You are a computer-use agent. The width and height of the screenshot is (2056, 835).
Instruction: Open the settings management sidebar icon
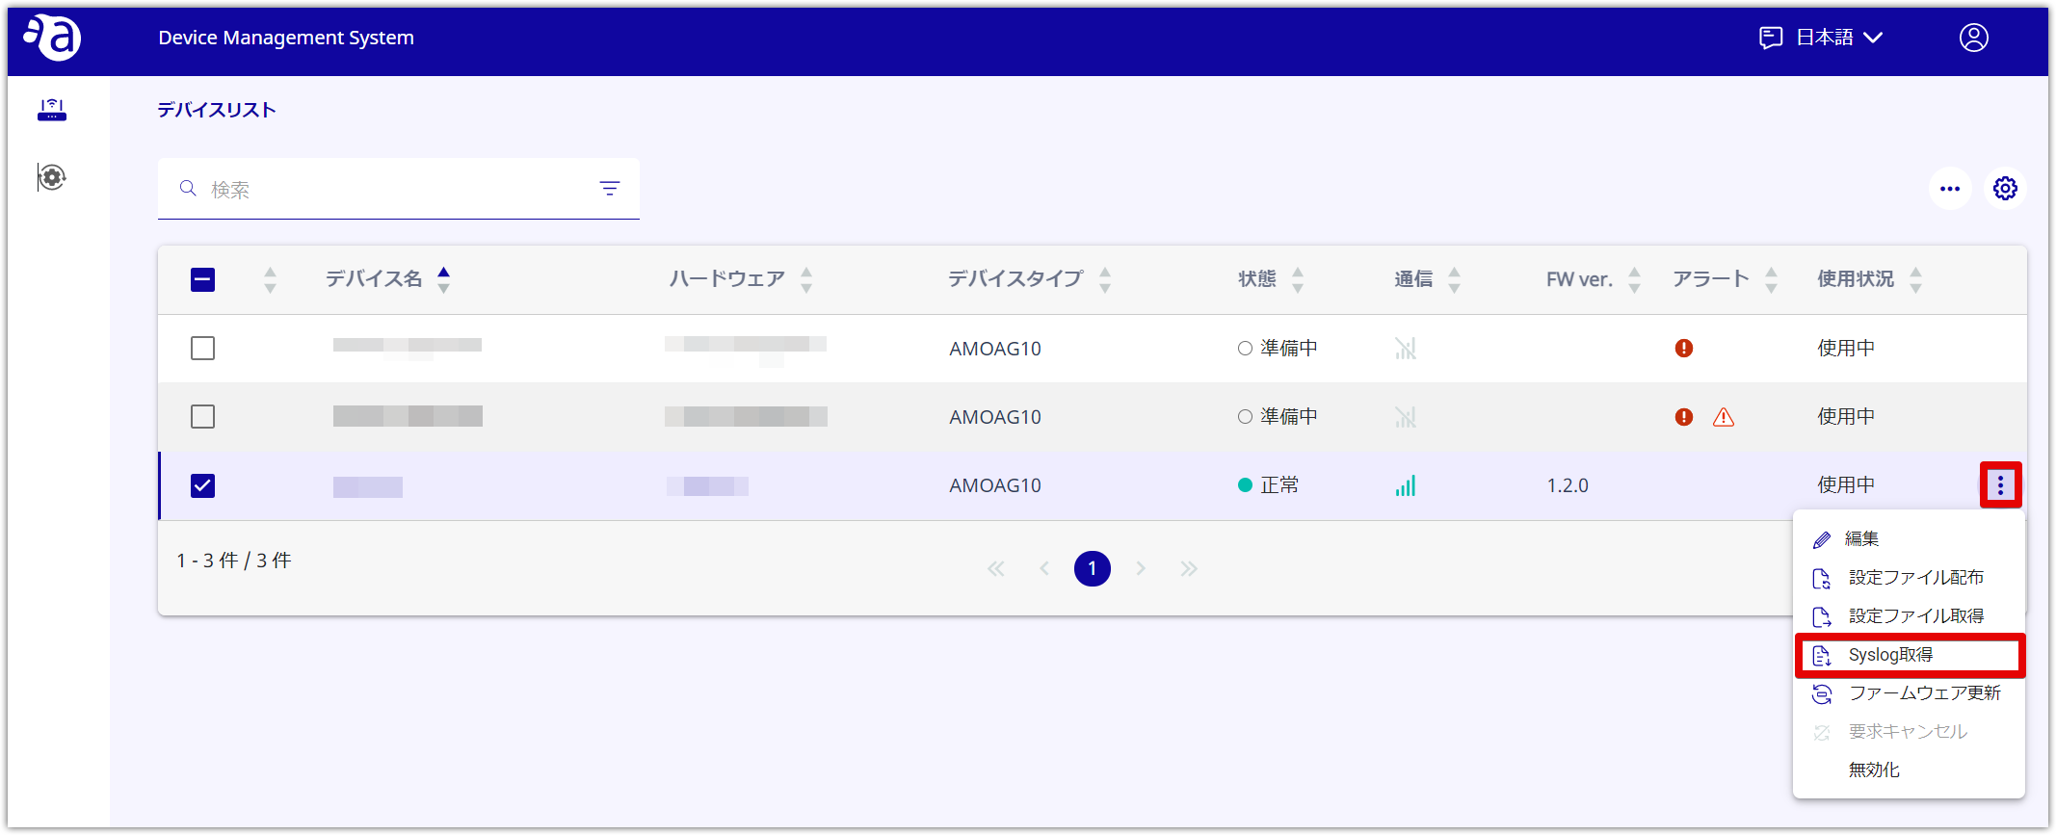52,177
